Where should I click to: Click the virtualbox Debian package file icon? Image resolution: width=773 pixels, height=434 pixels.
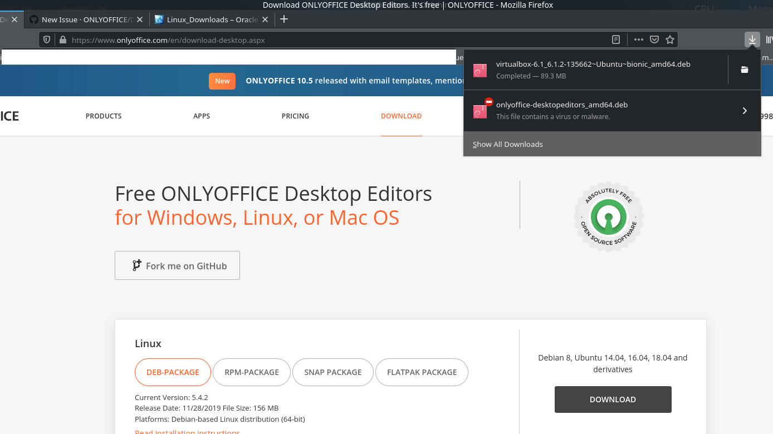click(480, 70)
